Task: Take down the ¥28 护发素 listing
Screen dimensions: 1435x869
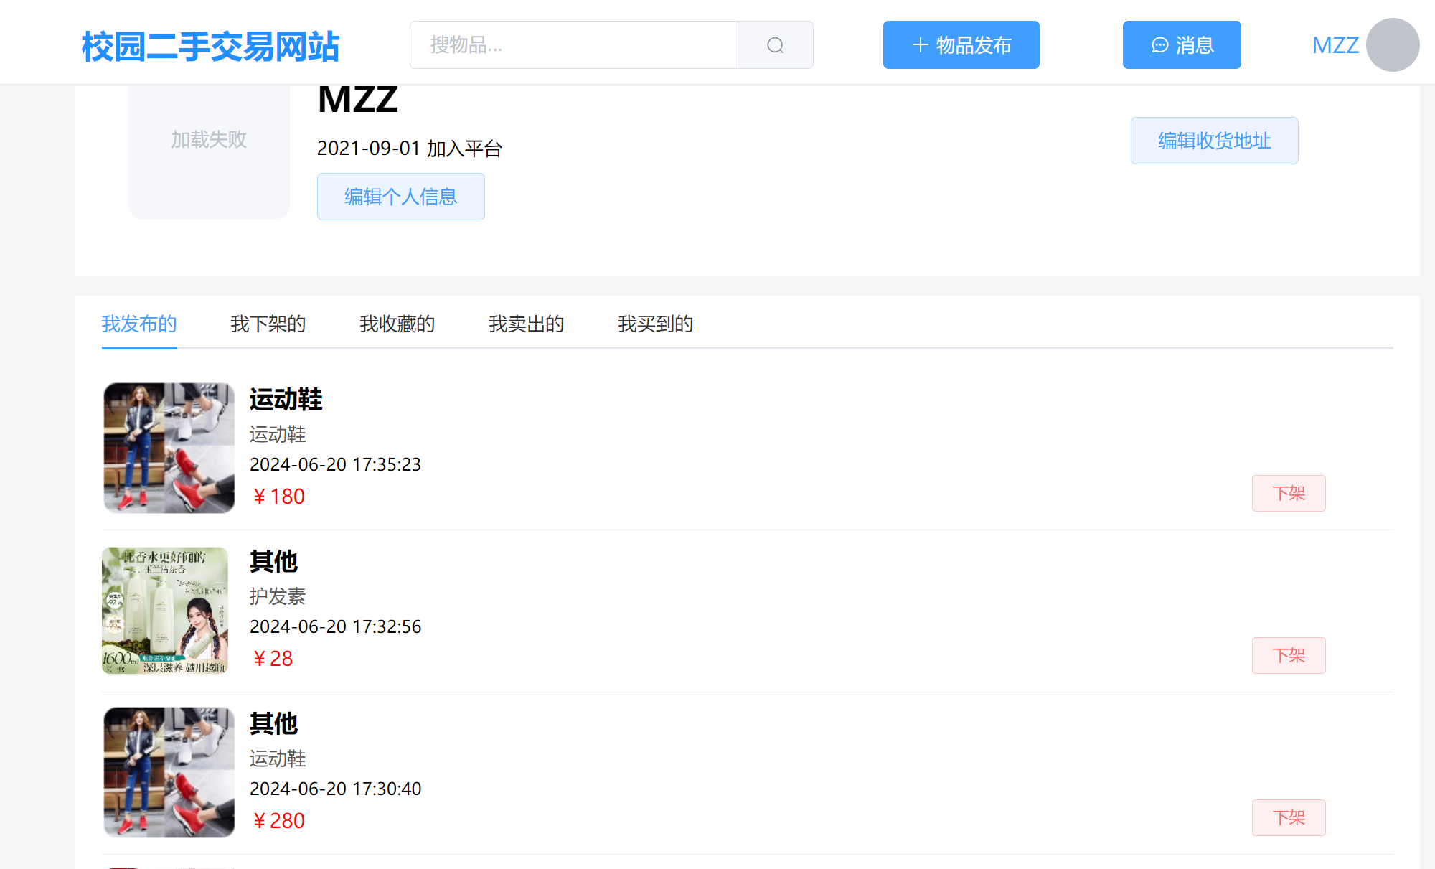Action: 1288,655
